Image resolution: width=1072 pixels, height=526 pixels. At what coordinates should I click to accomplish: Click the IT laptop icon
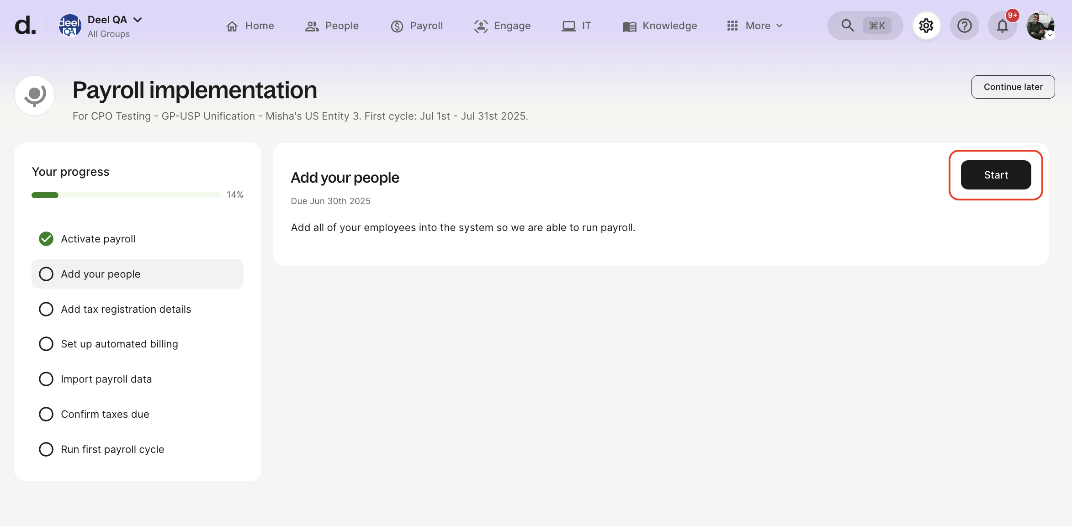(x=568, y=26)
